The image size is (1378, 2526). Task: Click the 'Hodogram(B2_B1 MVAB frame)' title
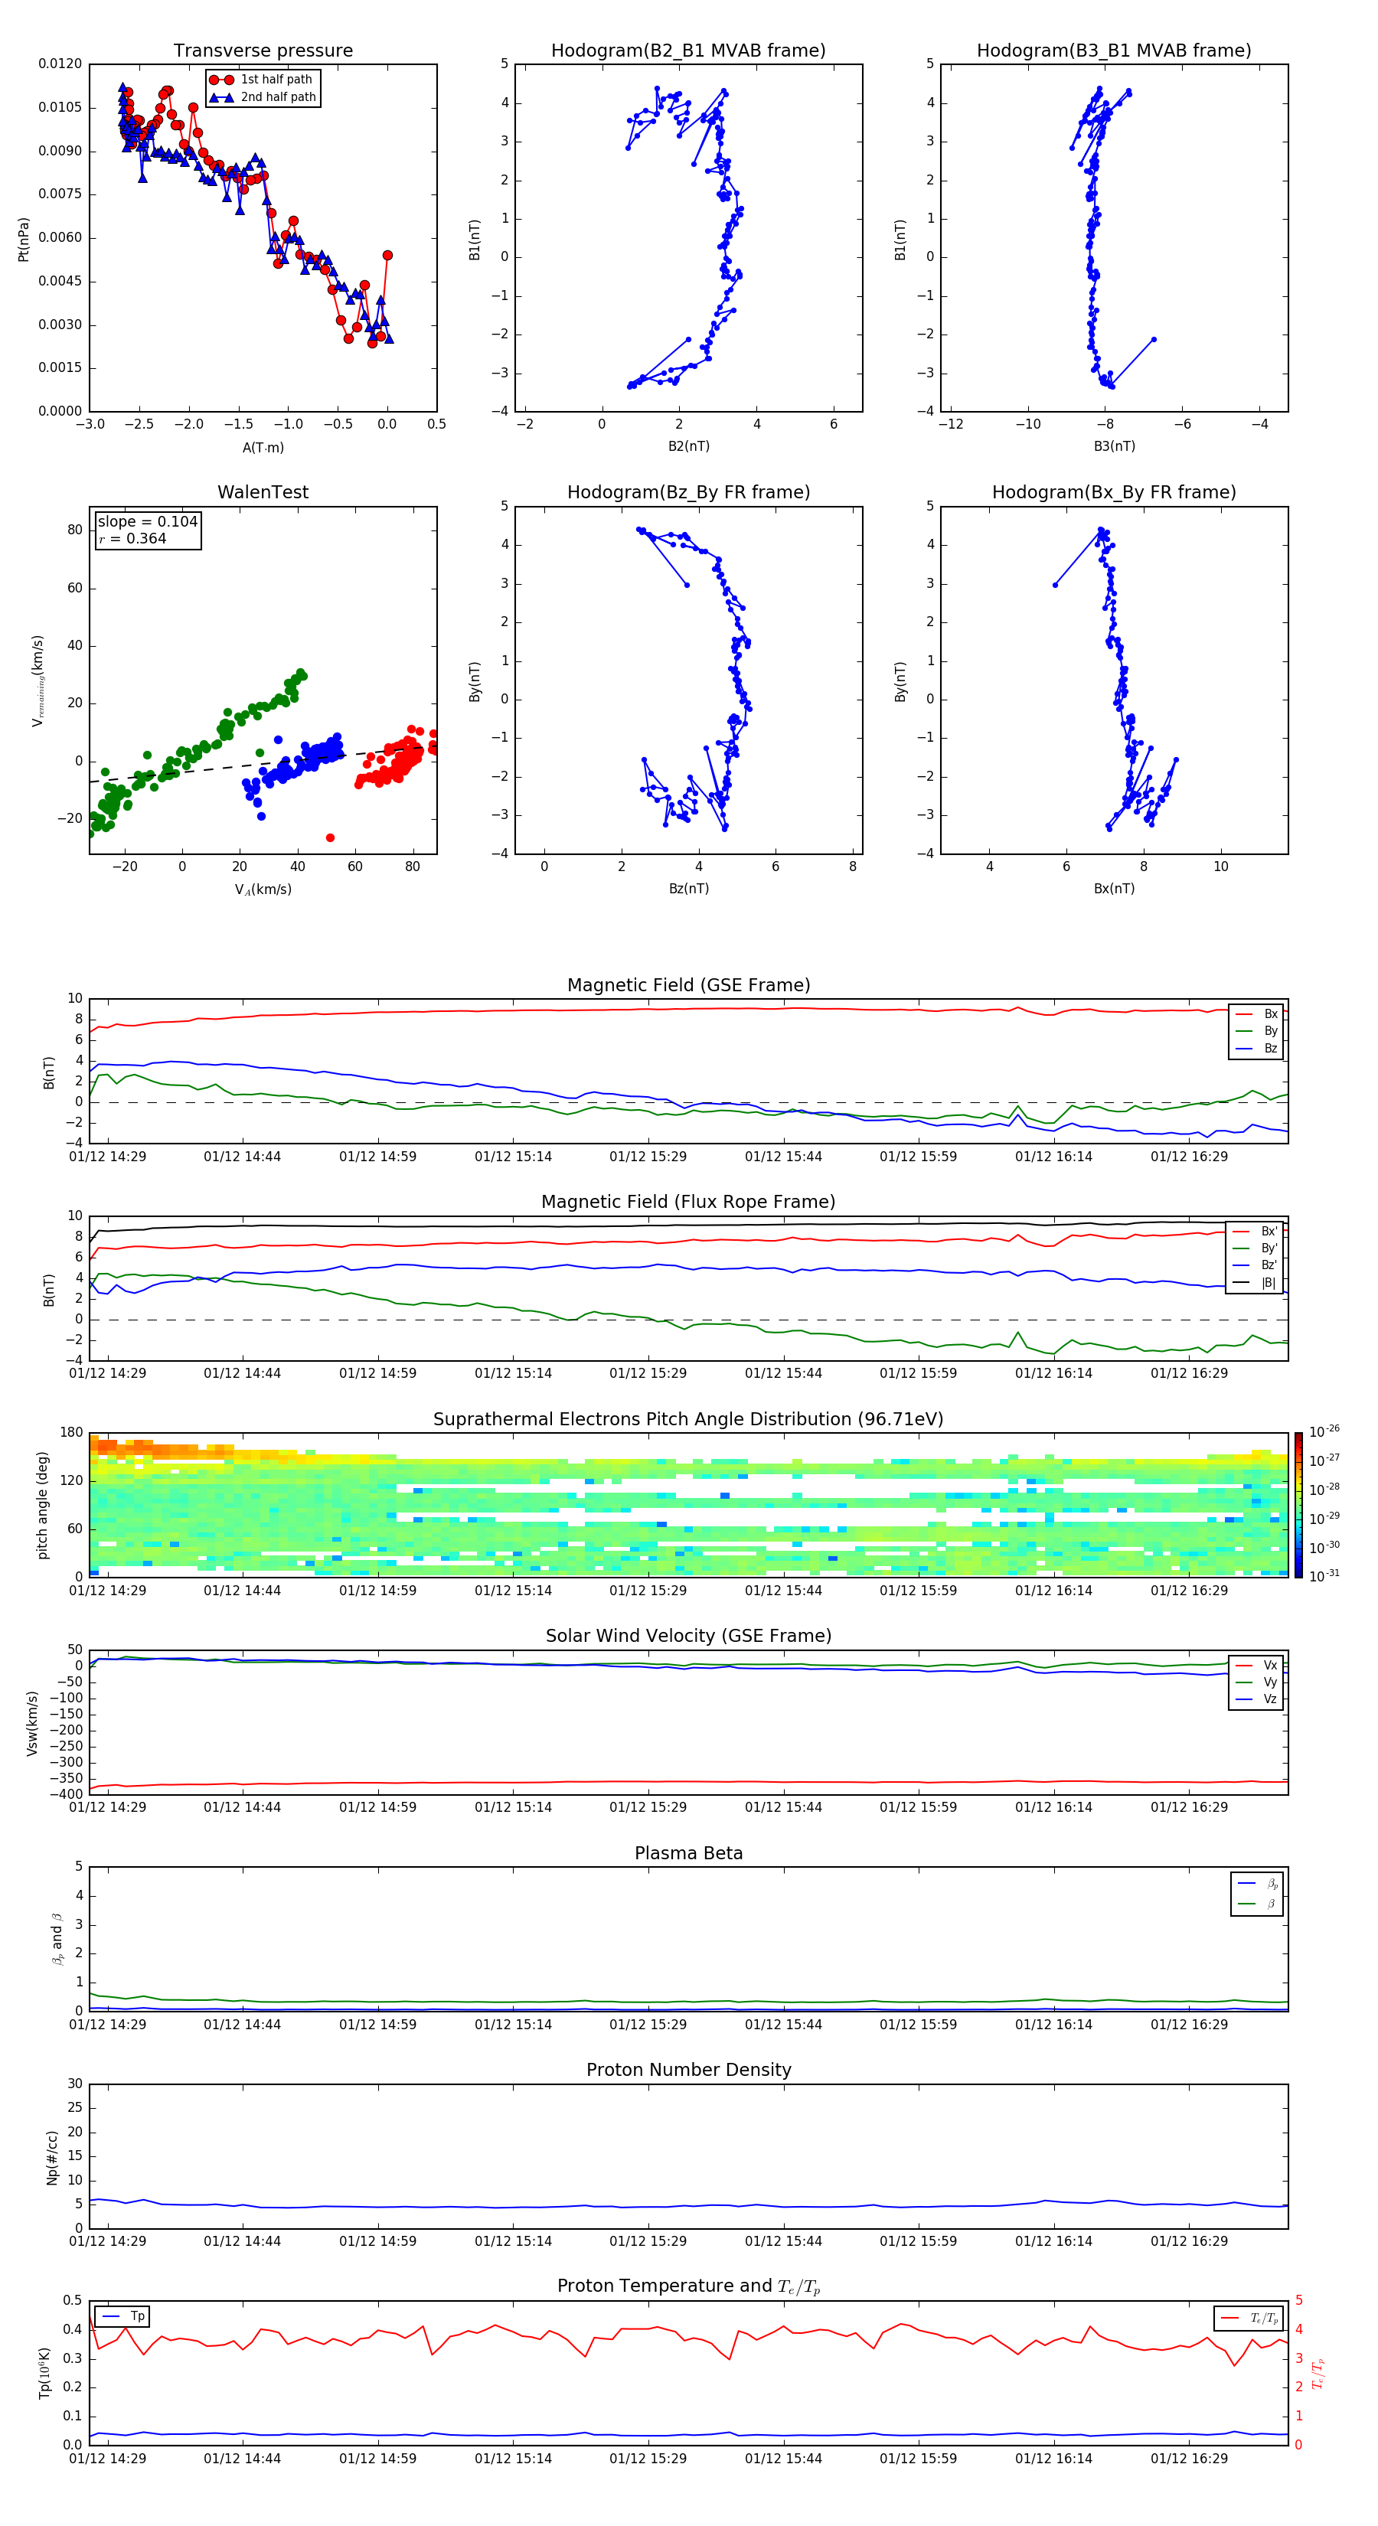click(688, 51)
